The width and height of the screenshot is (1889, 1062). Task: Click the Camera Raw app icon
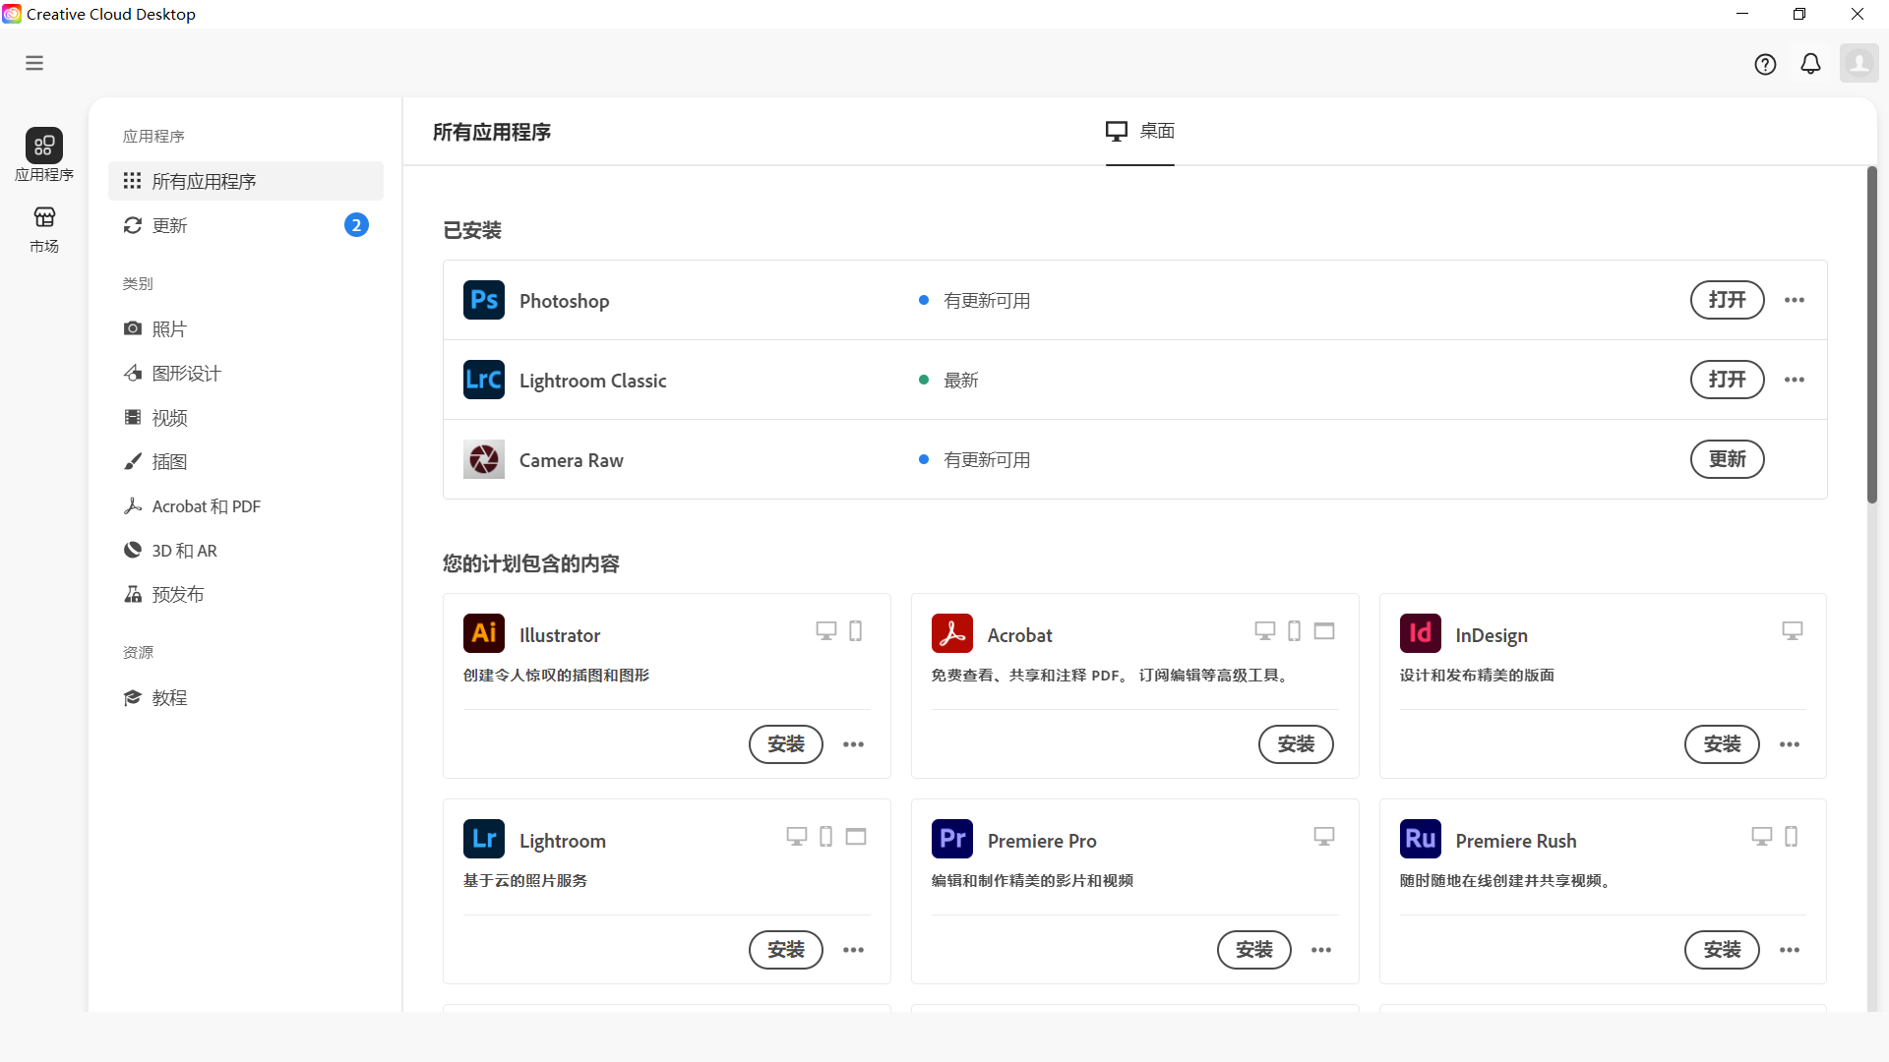(x=483, y=459)
